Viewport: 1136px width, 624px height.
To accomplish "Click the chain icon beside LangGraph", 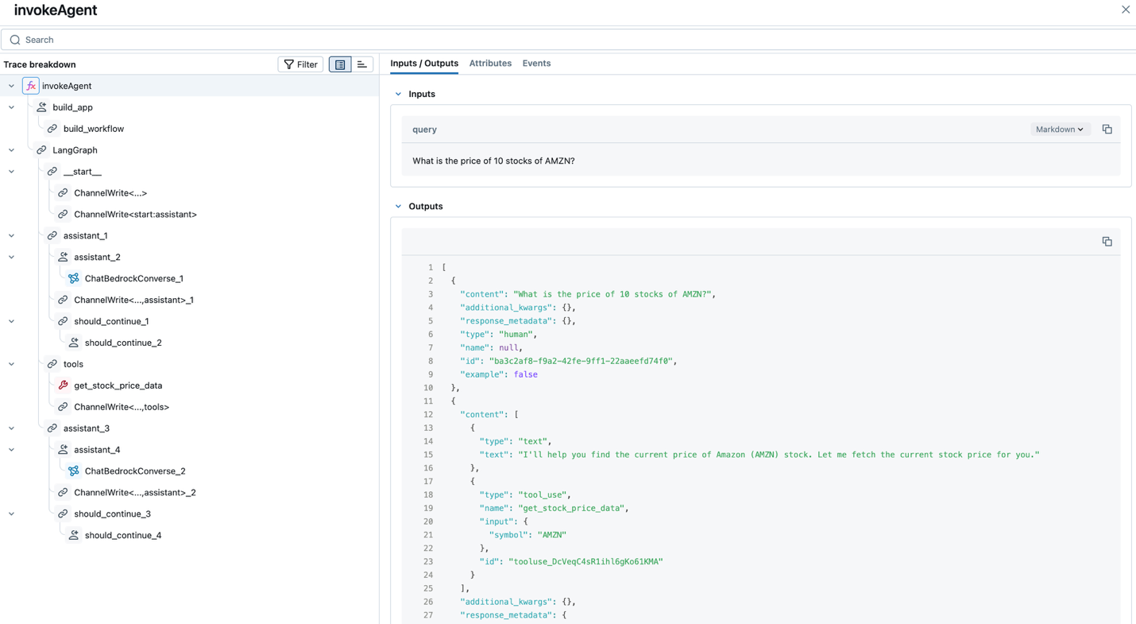I will pyautogui.click(x=41, y=150).
